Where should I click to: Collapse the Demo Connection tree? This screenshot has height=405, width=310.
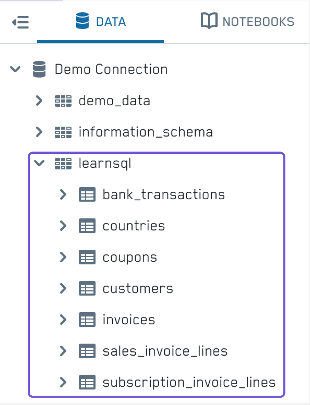pos(15,69)
